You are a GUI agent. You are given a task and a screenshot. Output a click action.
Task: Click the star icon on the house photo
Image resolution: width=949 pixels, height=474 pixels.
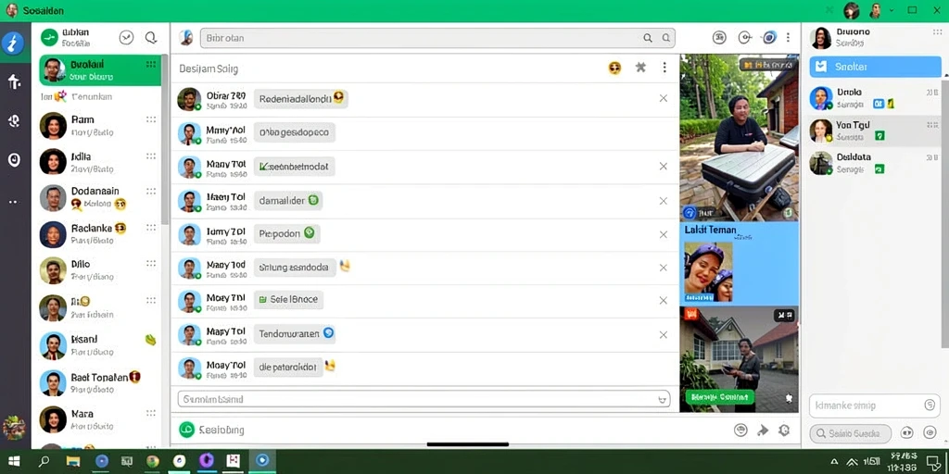coord(789,398)
